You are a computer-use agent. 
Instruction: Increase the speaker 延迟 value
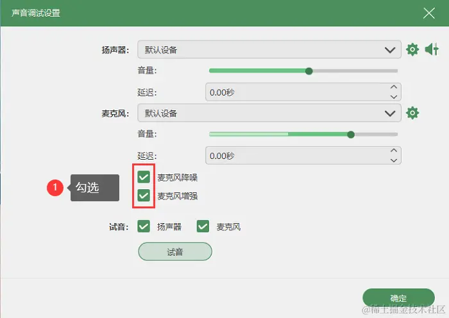(x=394, y=87)
